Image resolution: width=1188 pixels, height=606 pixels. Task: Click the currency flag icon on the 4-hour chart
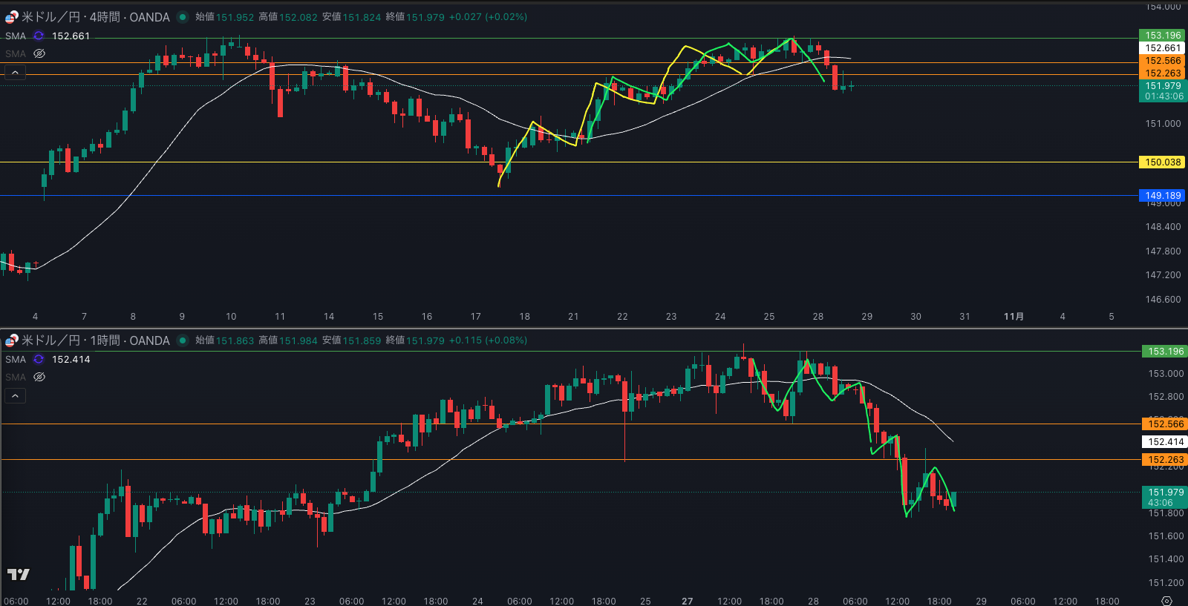tap(11, 17)
